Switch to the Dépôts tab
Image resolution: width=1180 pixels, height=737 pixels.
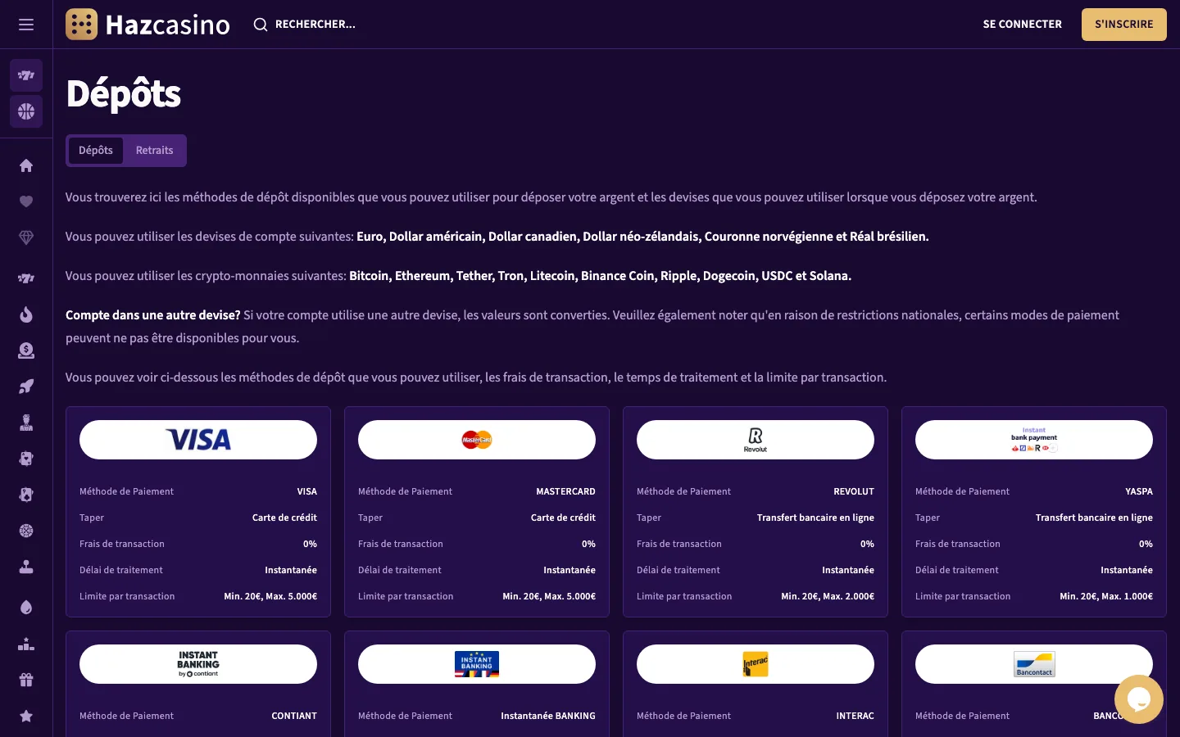coord(96,151)
